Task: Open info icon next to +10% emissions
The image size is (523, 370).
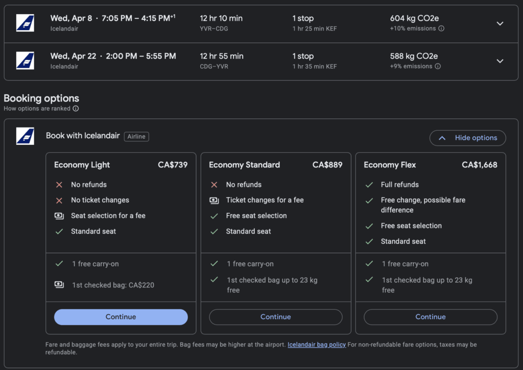Action: pos(441,29)
